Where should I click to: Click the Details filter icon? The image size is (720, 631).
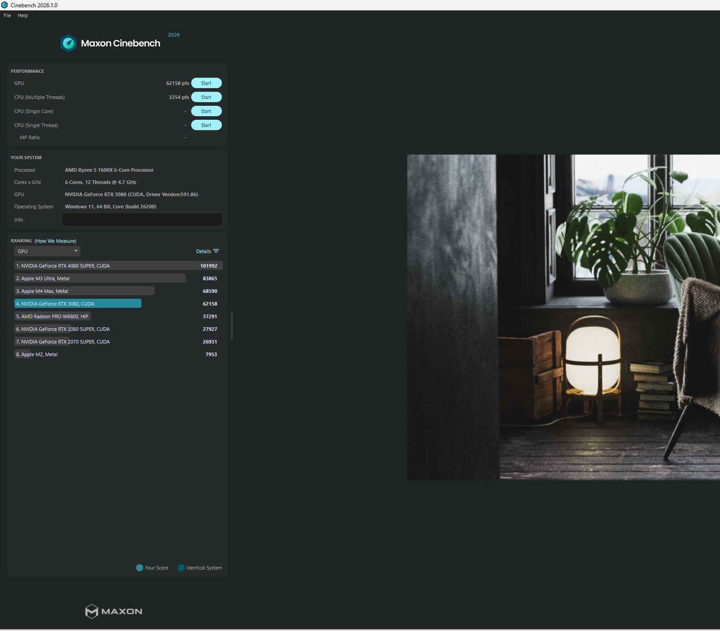click(x=216, y=251)
